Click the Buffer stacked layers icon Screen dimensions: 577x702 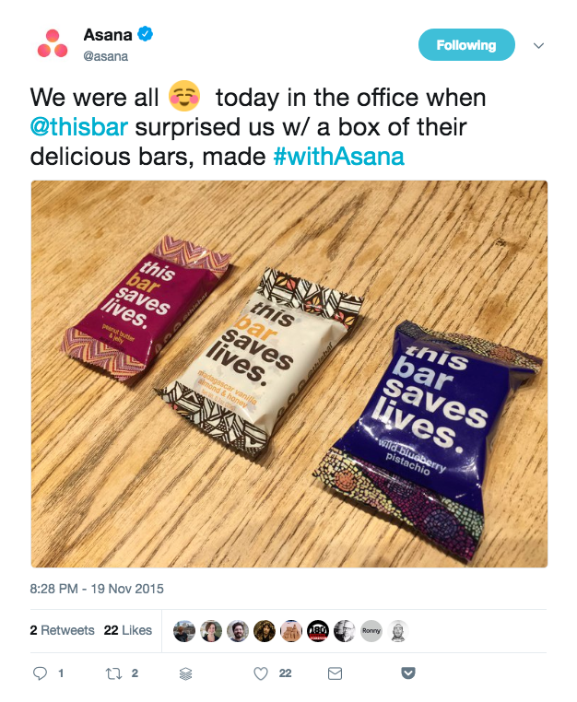[185, 673]
